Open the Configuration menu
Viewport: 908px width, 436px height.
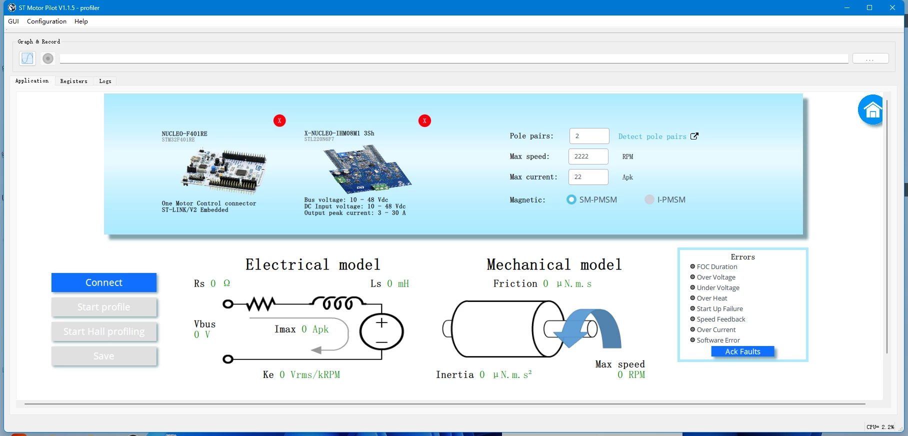tap(46, 21)
